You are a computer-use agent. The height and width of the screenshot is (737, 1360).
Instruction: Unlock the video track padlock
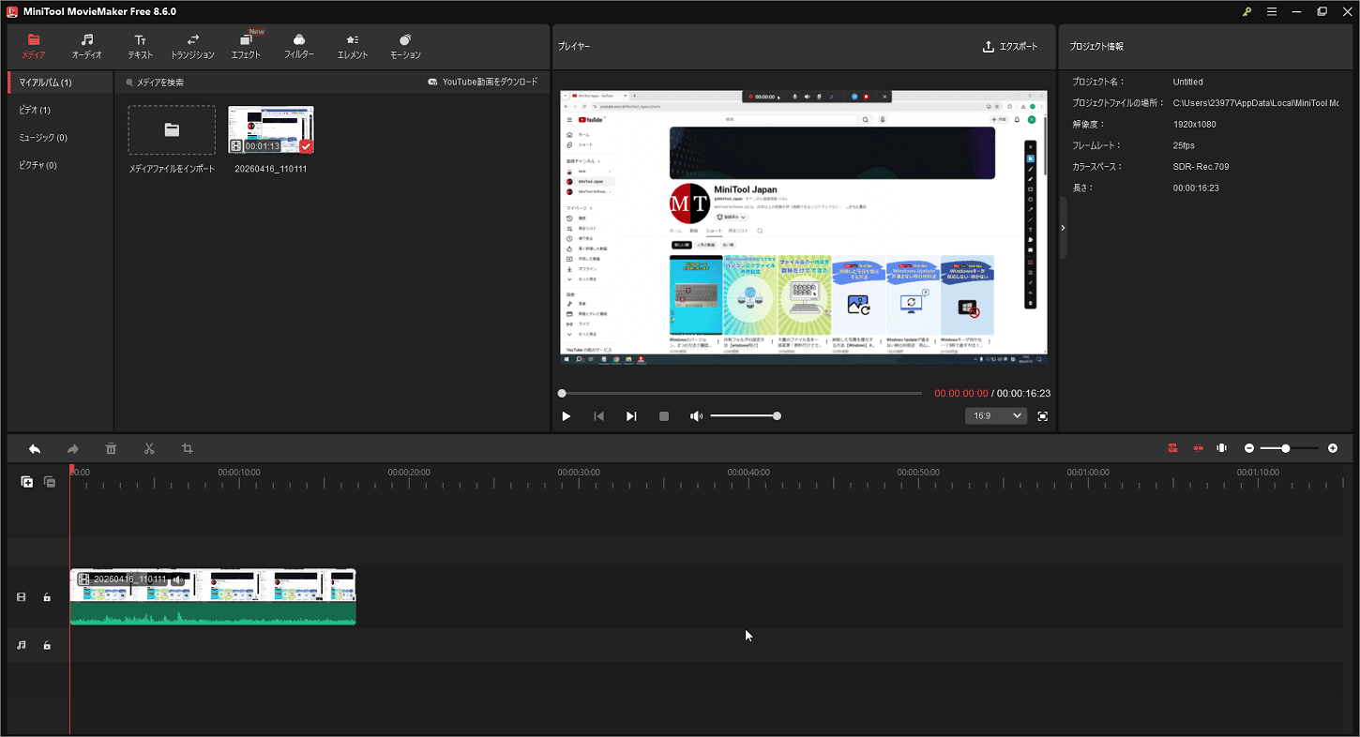pyautogui.click(x=47, y=596)
